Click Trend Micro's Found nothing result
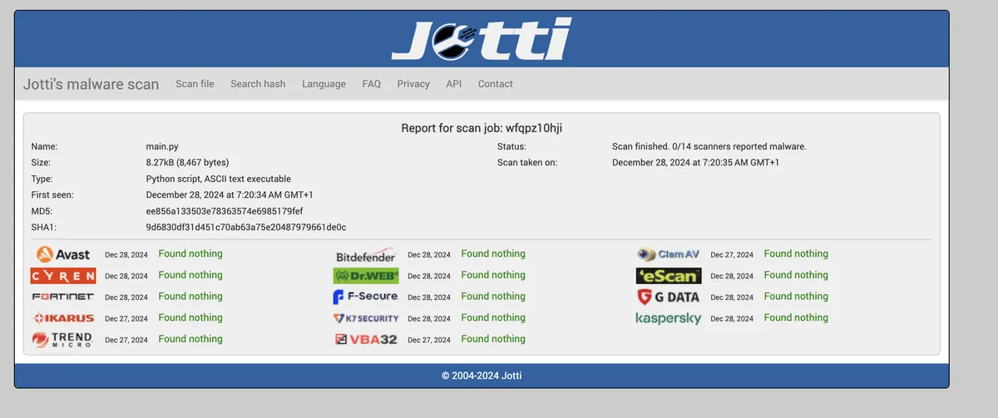This screenshot has height=418, width=998. [190, 338]
